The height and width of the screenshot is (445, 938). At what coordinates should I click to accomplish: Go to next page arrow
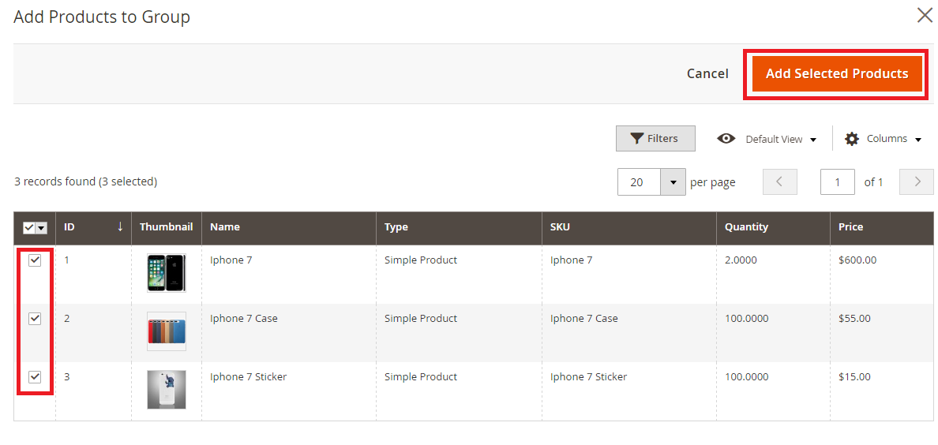pos(917,181)
